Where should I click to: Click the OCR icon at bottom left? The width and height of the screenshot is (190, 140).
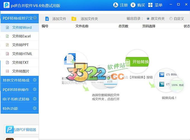(x=10, y=139)
